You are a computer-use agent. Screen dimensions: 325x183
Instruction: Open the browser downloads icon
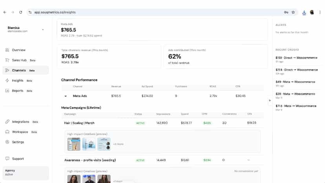point(304,13)
